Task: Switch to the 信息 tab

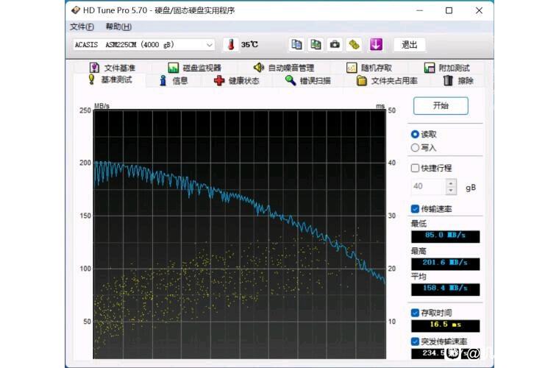Action: pos(174,80)
